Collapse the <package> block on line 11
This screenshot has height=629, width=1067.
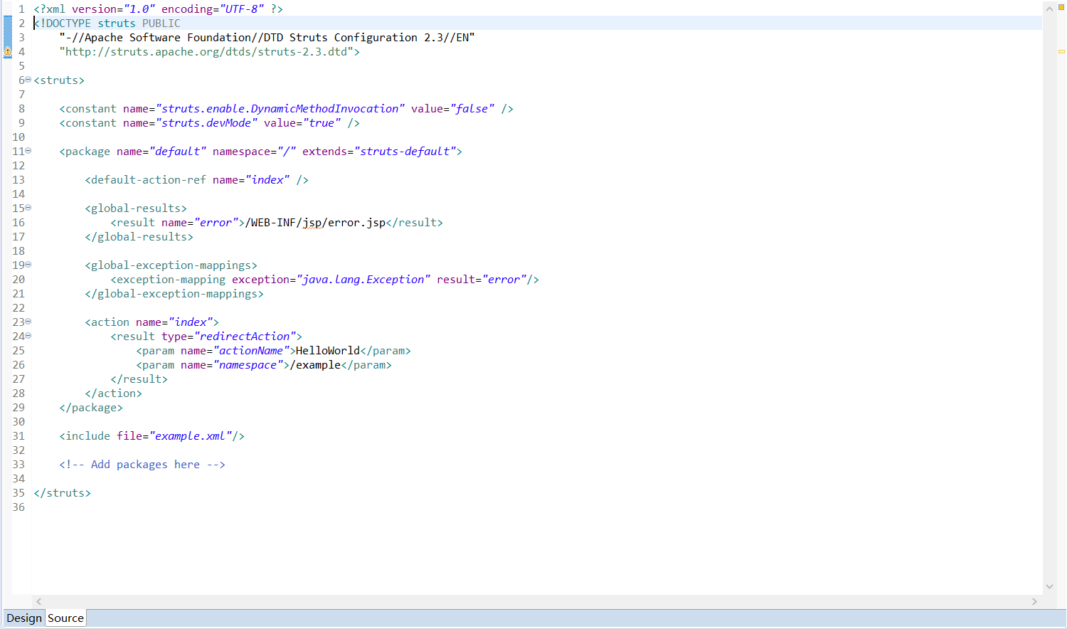[28, 151]
